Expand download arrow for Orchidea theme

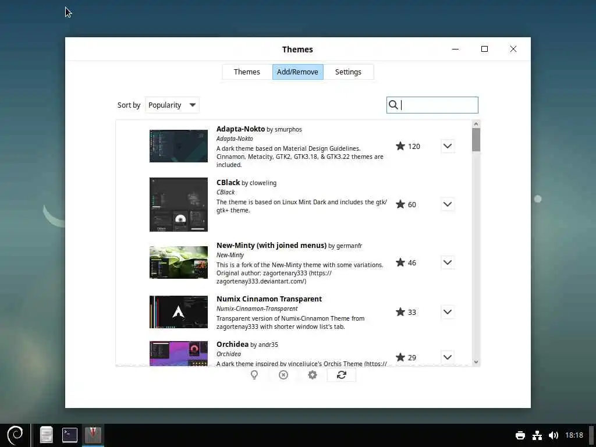click(x=448, y=357)
